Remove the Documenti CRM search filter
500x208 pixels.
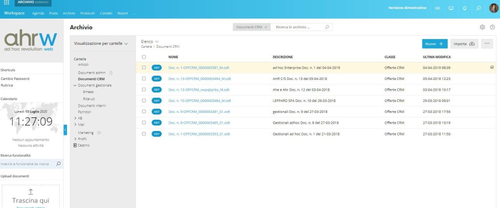click(x=266, y=27)
